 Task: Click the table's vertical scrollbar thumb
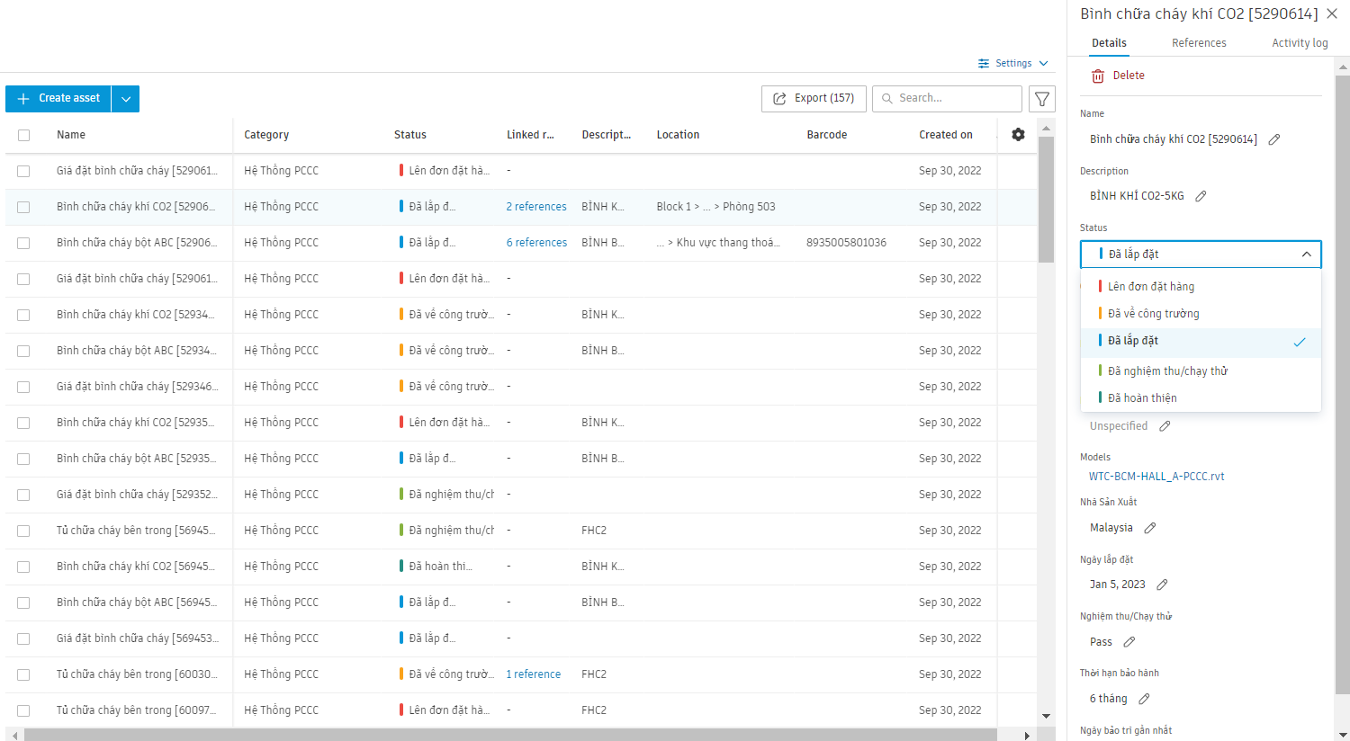point(1046,200)
